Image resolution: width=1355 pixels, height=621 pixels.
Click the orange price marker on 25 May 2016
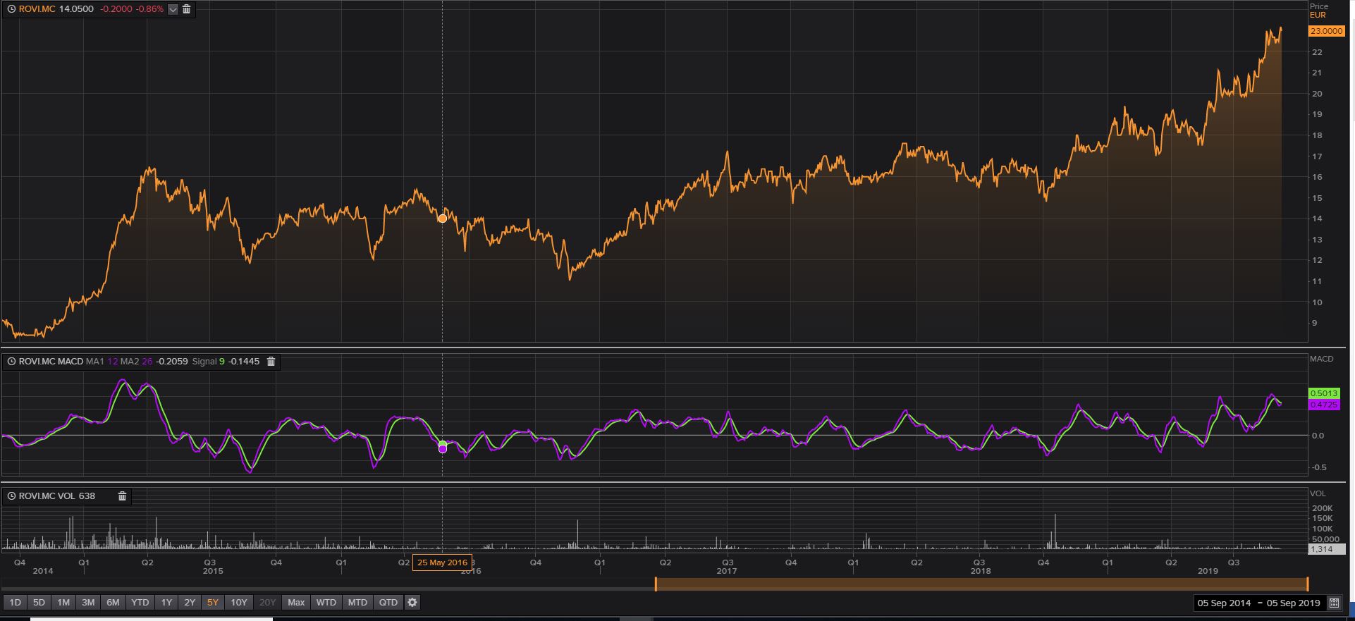click(x=442, y=219)
